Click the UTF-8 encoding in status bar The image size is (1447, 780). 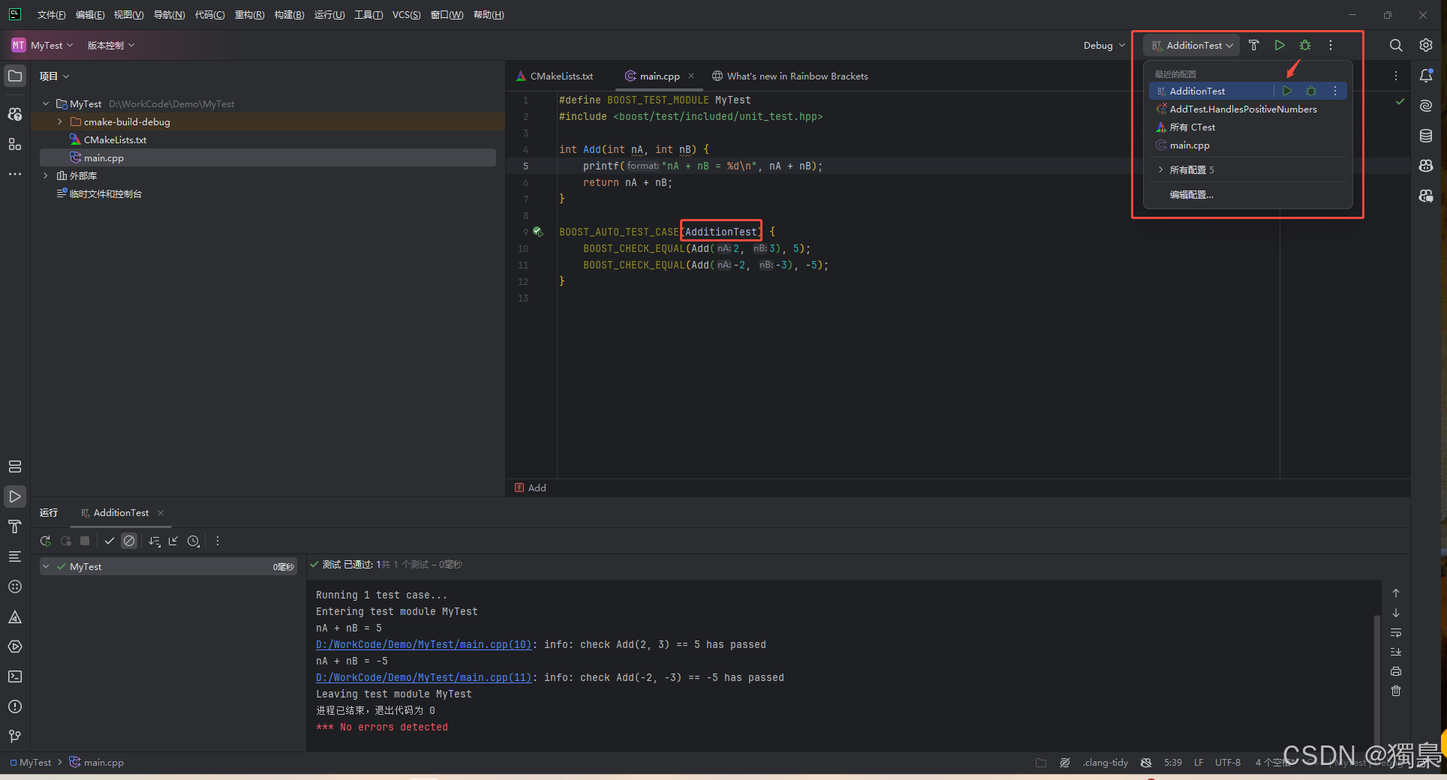pyautogui.click(x=1228, y=762)
